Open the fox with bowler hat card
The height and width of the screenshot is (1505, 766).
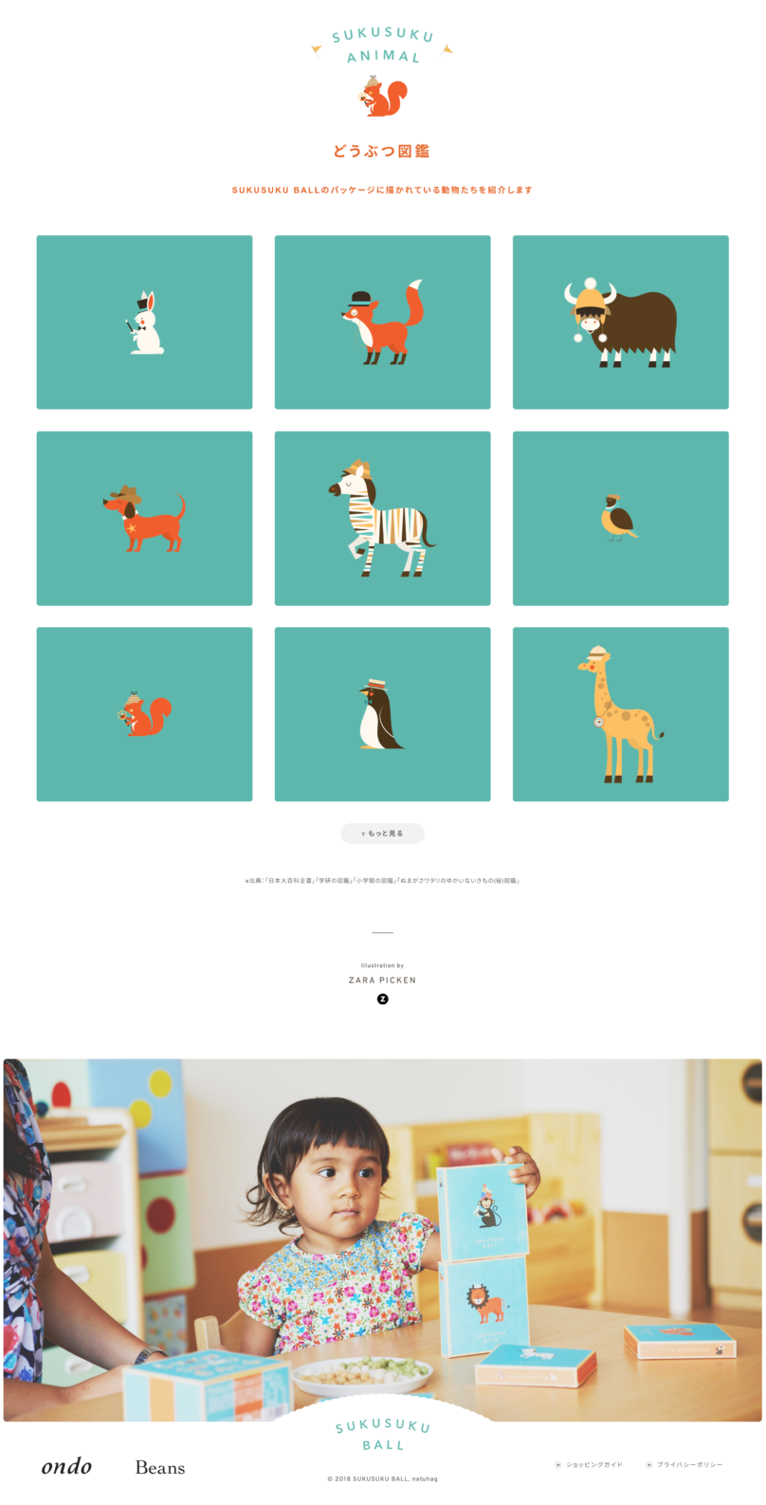[383, 322]
